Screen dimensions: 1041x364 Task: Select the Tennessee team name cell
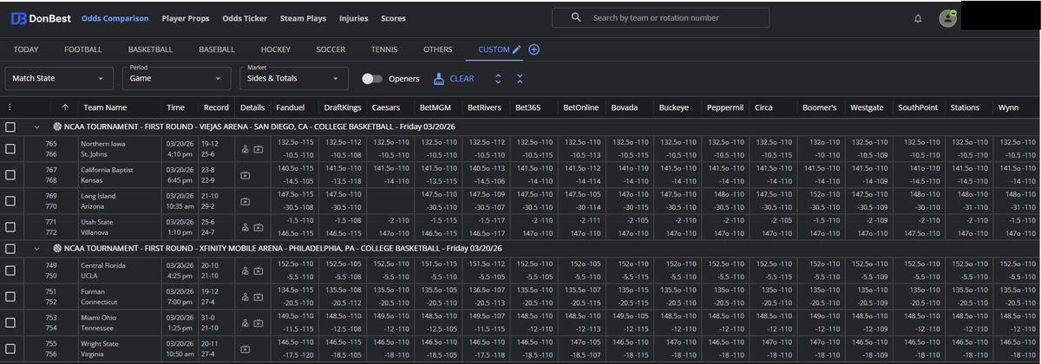click(97, 328)
